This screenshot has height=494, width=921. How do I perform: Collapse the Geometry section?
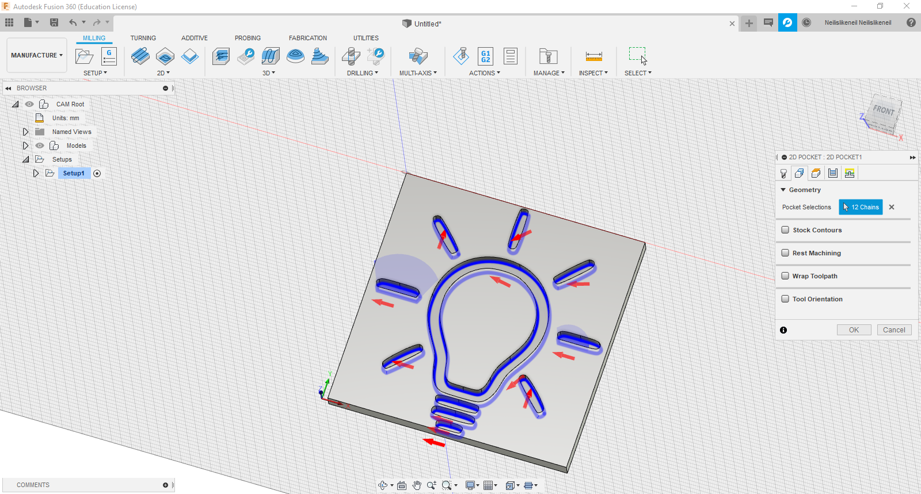pyautogui.click(x=783, y=190)
